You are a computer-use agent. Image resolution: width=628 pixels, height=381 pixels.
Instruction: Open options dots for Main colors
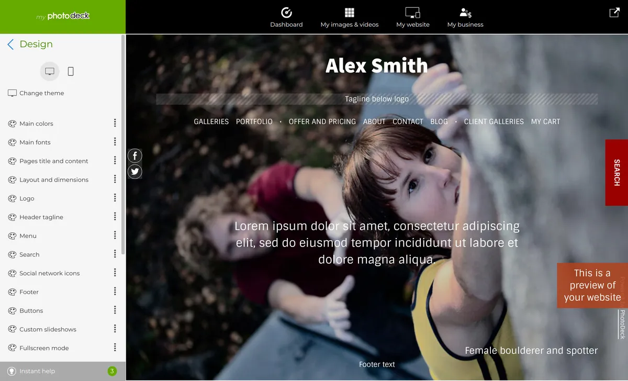click(x=115, y=123)
